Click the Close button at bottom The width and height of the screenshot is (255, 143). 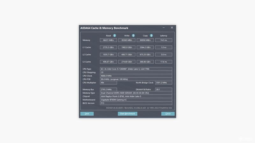168,114
